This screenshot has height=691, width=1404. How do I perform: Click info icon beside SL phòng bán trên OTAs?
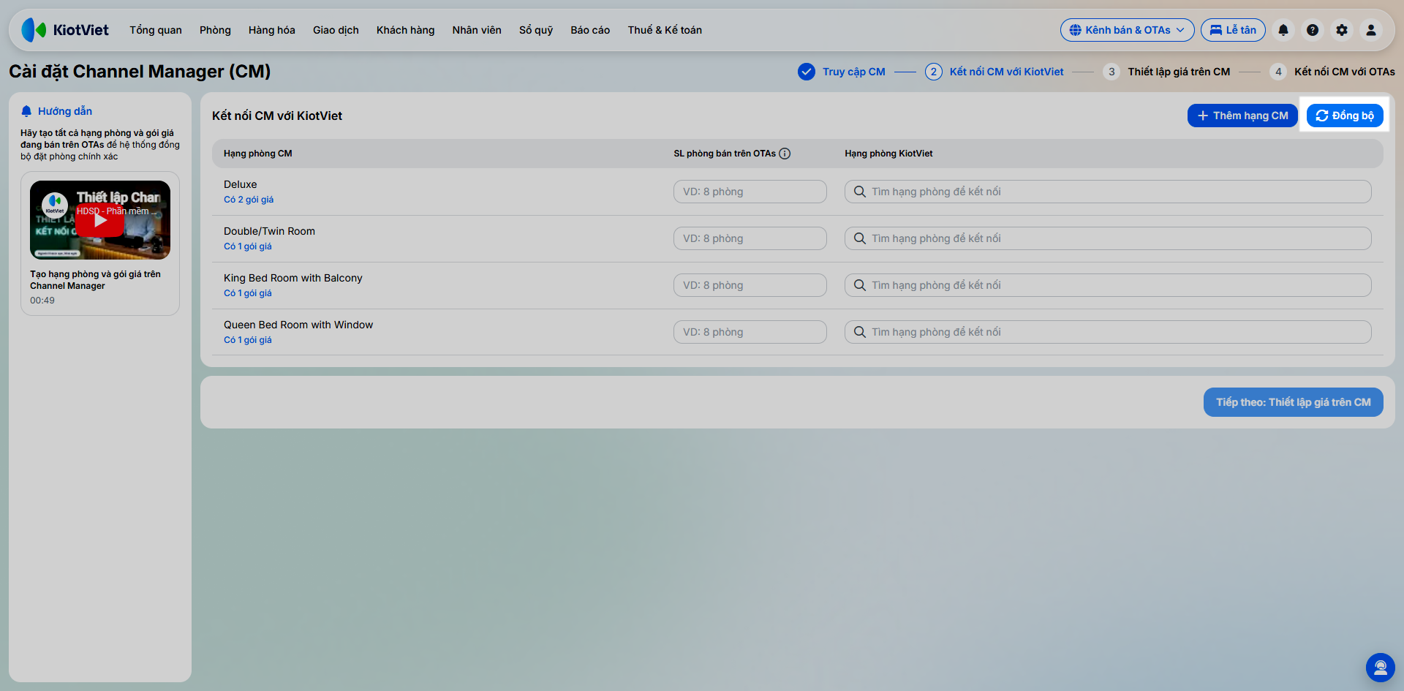[785, 154]
